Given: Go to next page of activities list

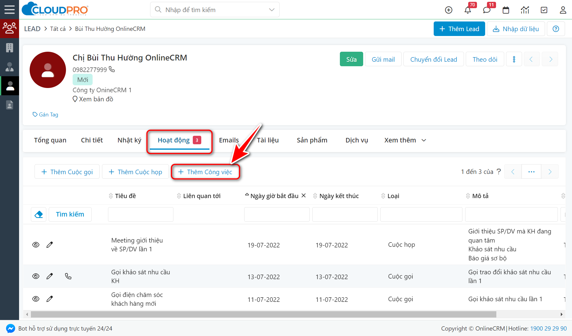Looking at the screenshot, I should (550, 172).
